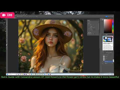This screenshot has height=90, width=120.
Task: Switch to the Color panel tab
Action: pos(103,18)
